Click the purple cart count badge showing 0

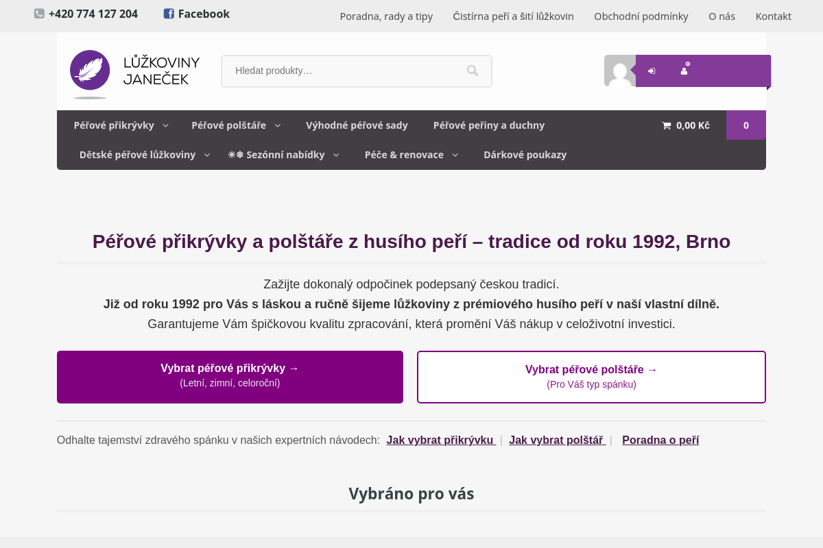(746, 125)
